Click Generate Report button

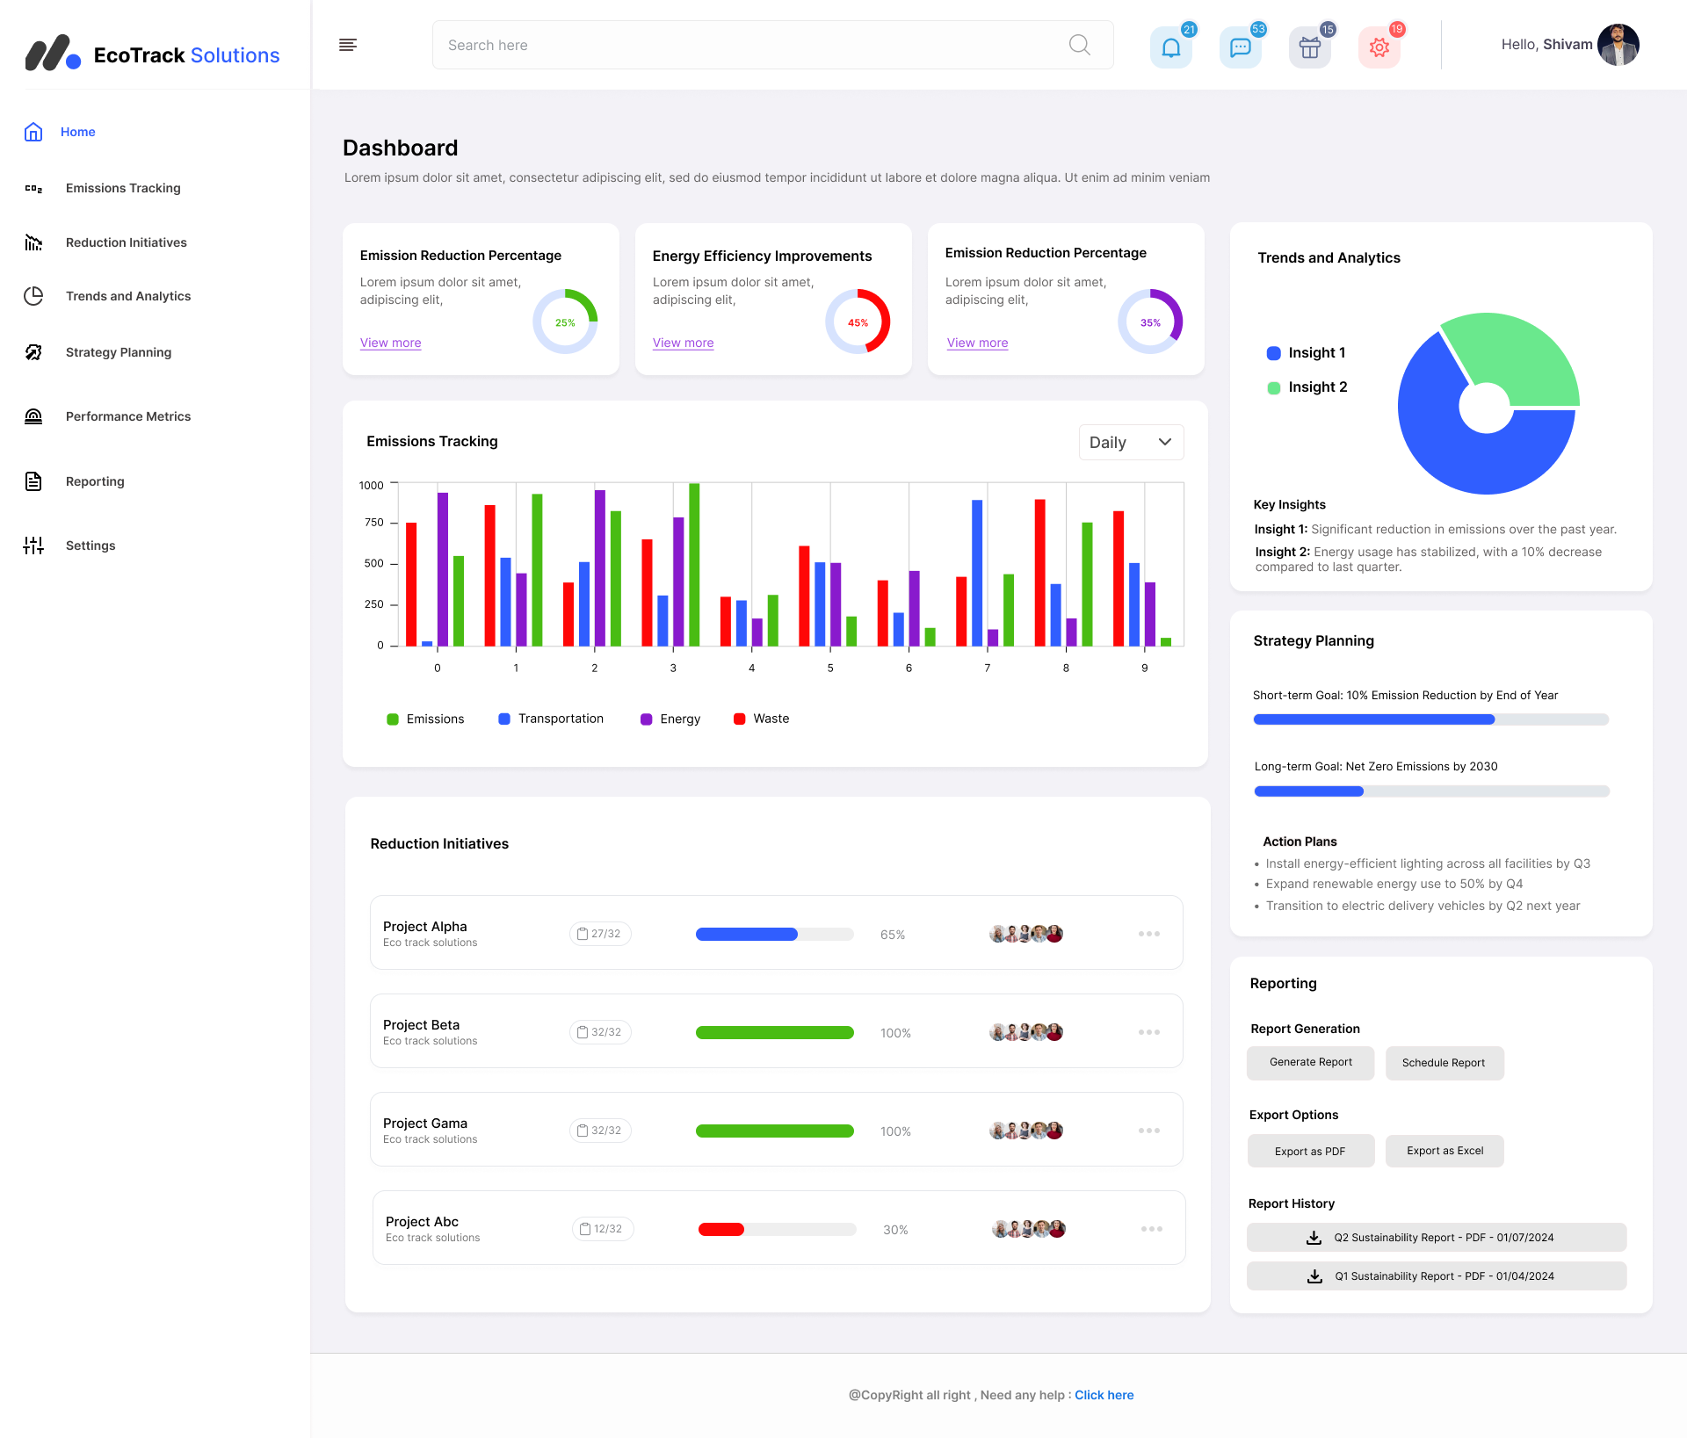pos(1310,1062)
